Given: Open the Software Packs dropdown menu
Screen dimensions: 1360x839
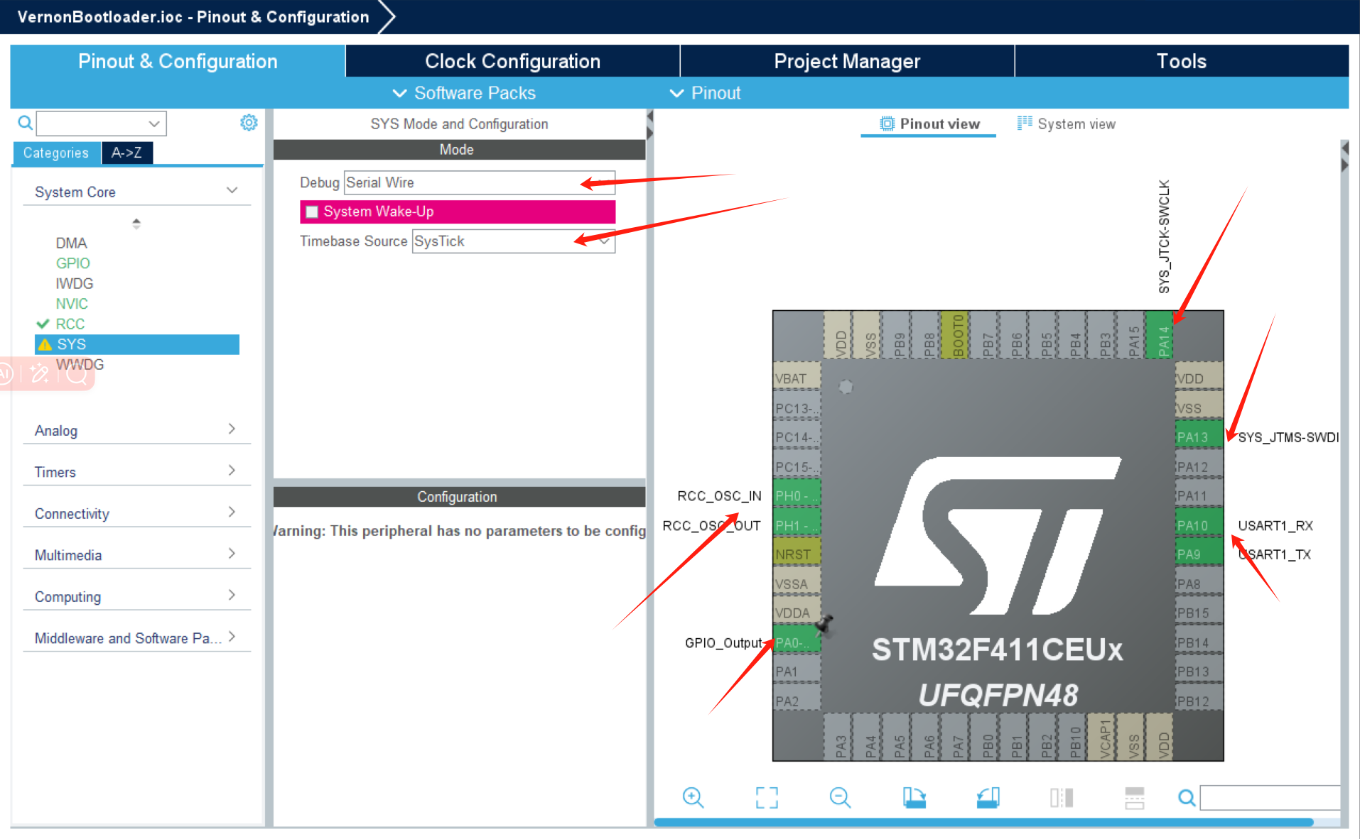Looking at the screenshot, I should (x=465, y=93).
